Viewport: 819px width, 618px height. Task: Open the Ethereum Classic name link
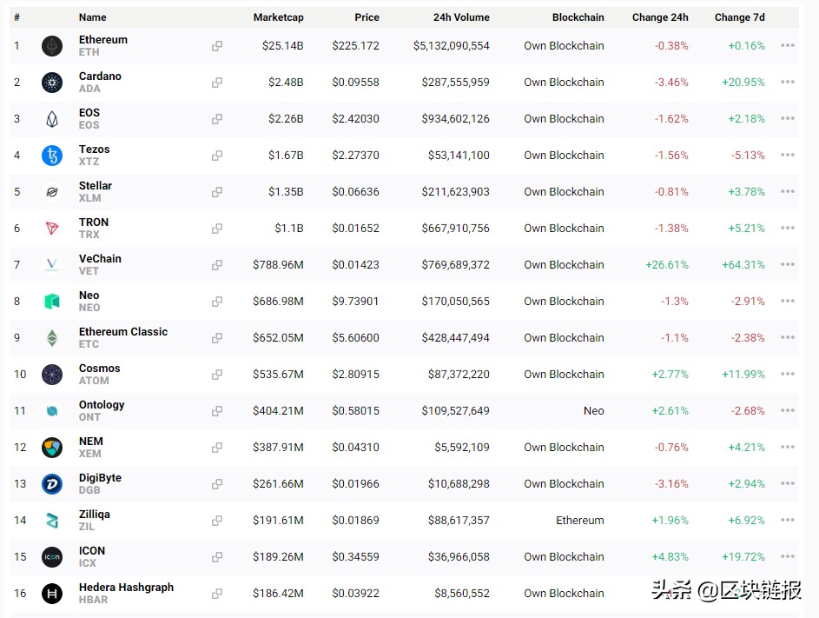(123, 332)
